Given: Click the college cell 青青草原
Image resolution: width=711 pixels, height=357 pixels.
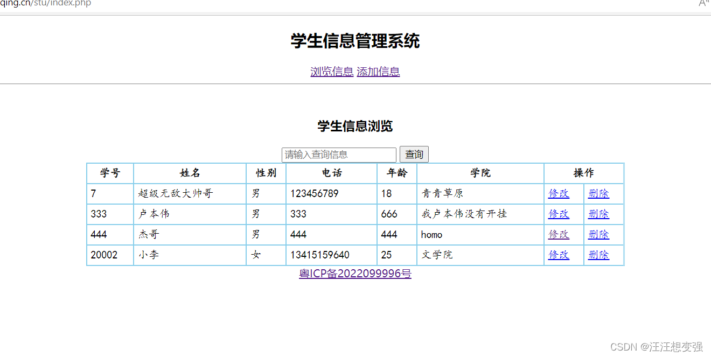Looking at the screenshot, I should (x=480, y=194).
